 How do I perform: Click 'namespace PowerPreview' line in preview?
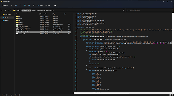tap(85, 27)
